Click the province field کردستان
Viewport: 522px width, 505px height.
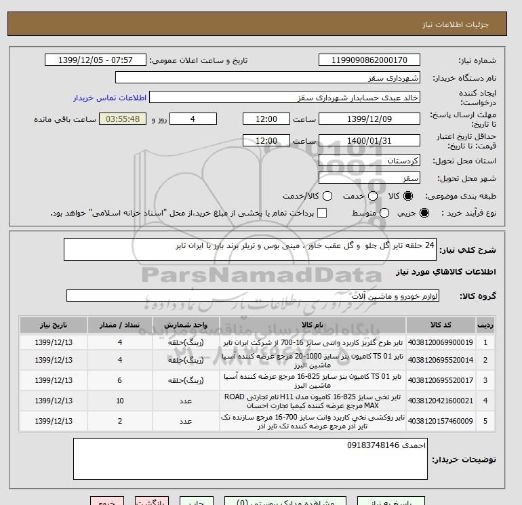click(x=369, y=161)
